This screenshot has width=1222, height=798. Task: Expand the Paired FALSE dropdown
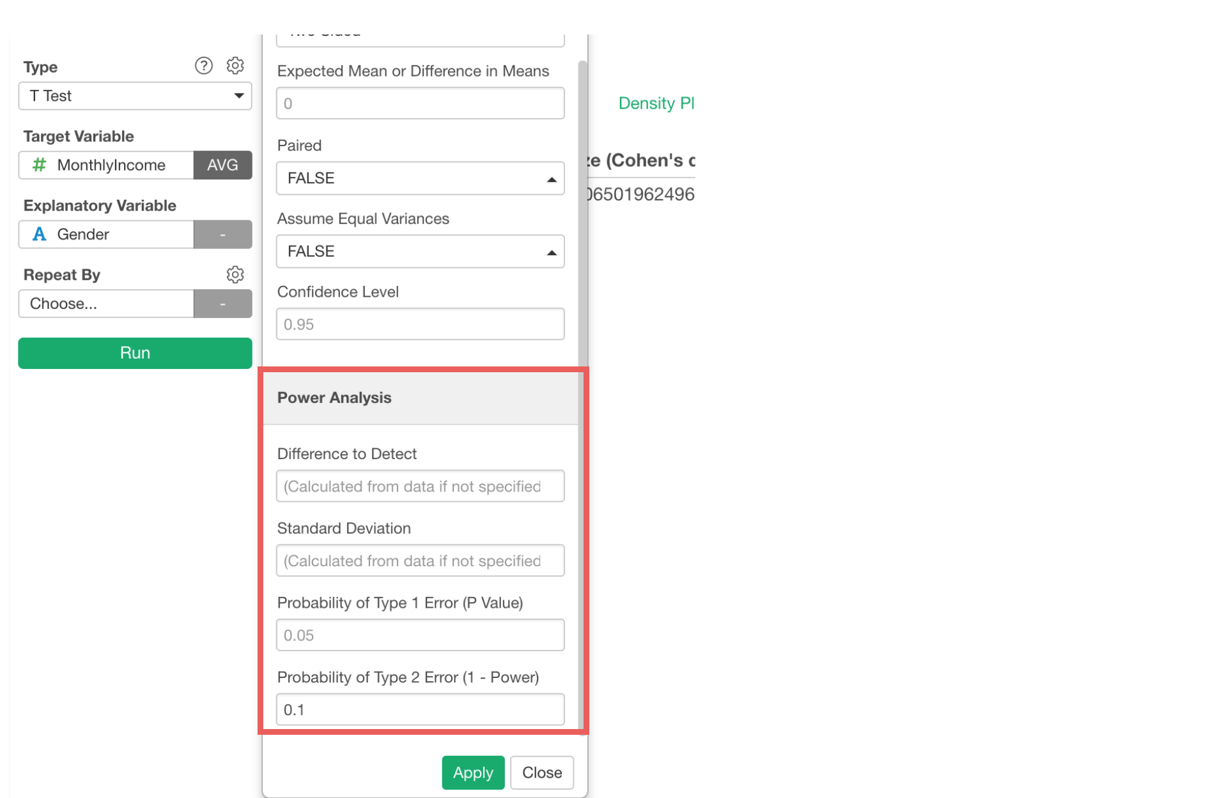tap(420, 178)
